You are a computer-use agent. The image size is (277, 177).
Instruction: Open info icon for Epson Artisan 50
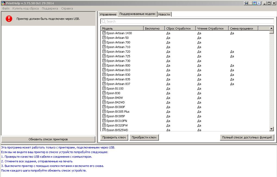104,37
